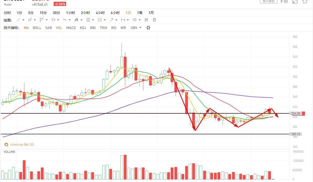Viewport: 313px width, 182px height.
Task: Enable the BOLL indicator
Action: [x=37, y=28]
